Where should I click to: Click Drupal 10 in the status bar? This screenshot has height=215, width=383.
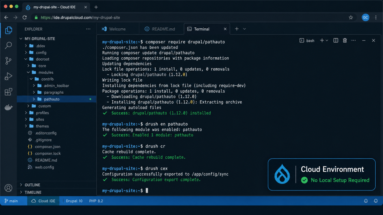click(x=74, y=201)
